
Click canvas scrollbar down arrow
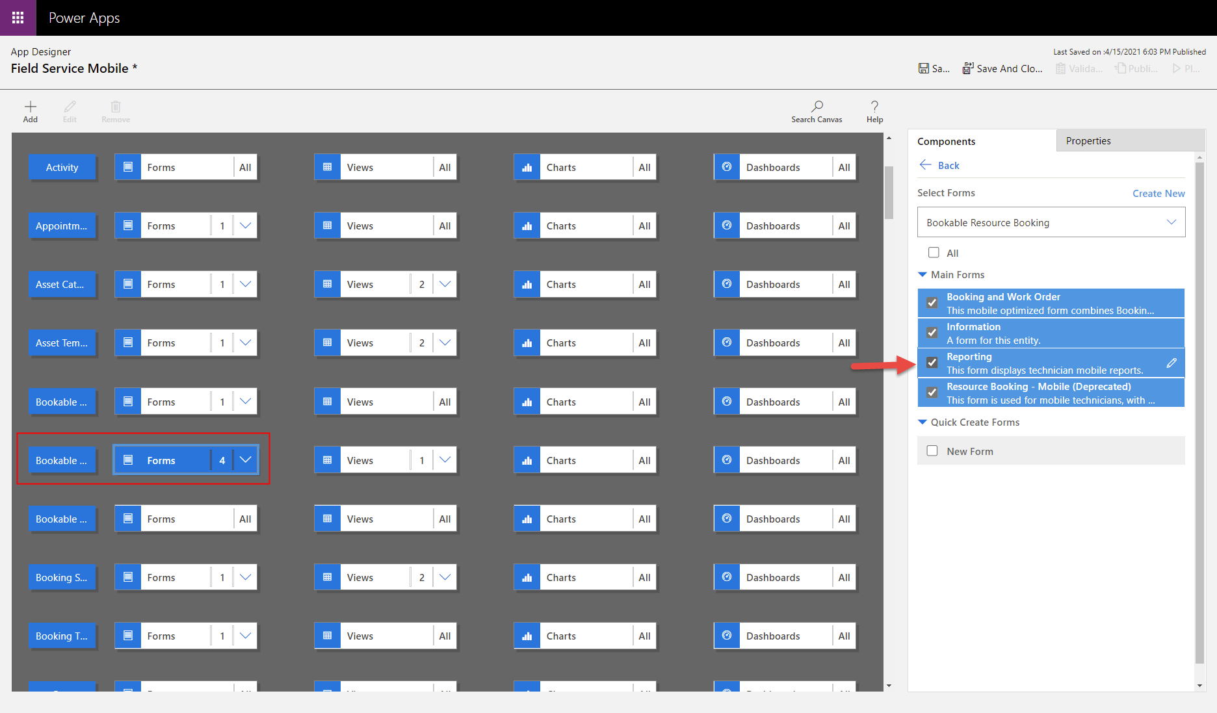coord(889,686)
